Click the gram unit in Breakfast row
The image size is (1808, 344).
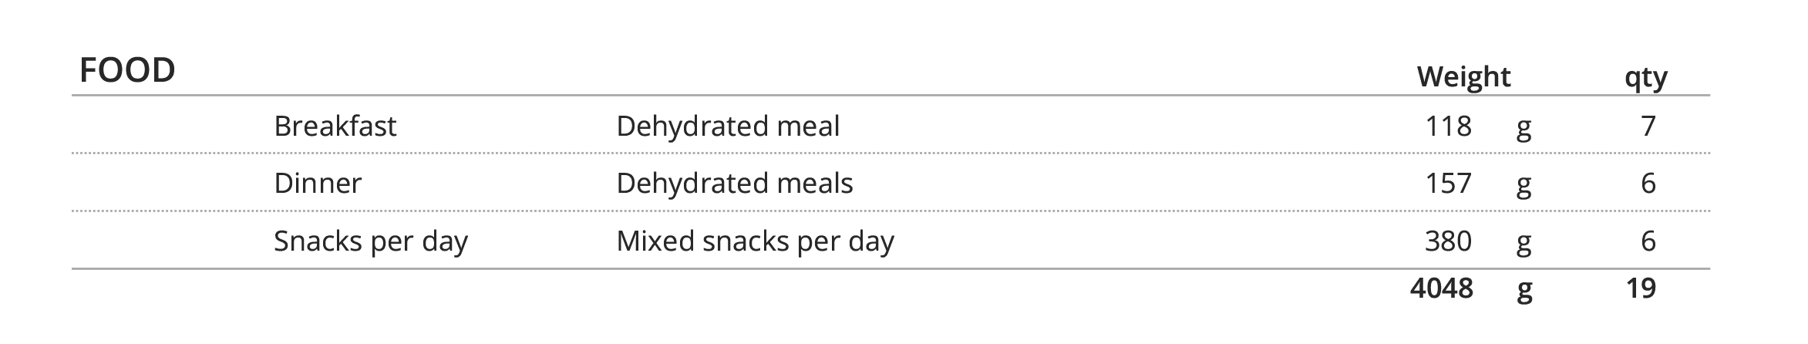pyautogui.click(x=1524, y=128)
